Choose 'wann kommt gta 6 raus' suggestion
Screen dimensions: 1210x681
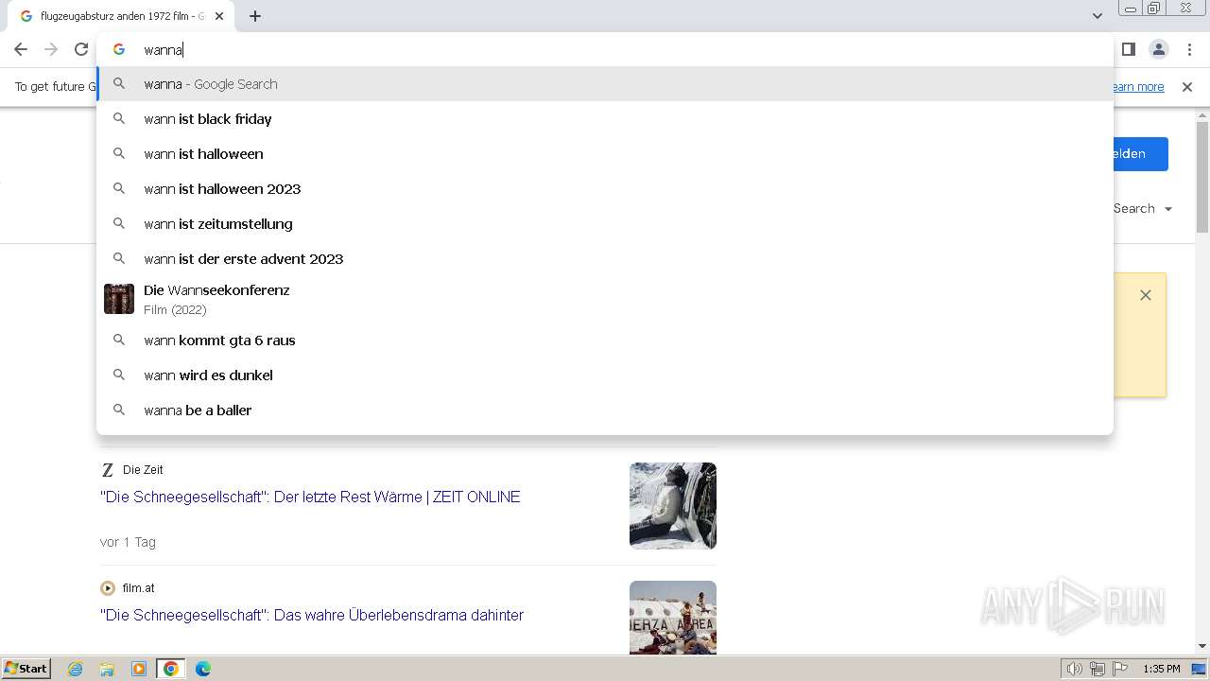(605, 340)
